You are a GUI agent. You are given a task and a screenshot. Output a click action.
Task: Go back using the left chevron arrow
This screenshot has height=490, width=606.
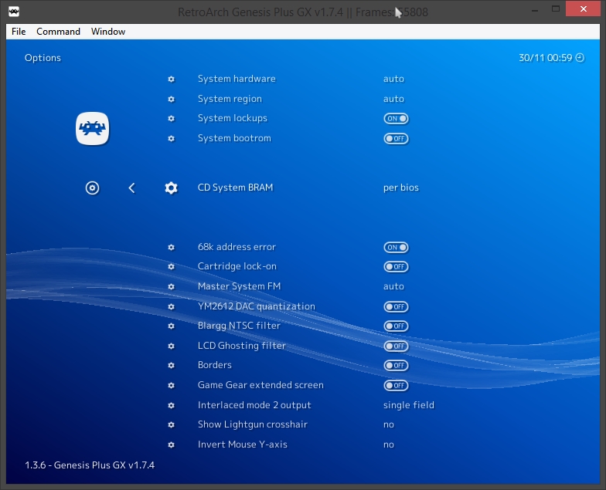click(x=131, y=188)
